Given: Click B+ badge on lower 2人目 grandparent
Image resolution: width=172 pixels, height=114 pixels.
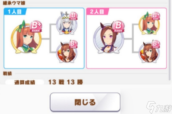Looking at the screenshot, I should (156, 44).
